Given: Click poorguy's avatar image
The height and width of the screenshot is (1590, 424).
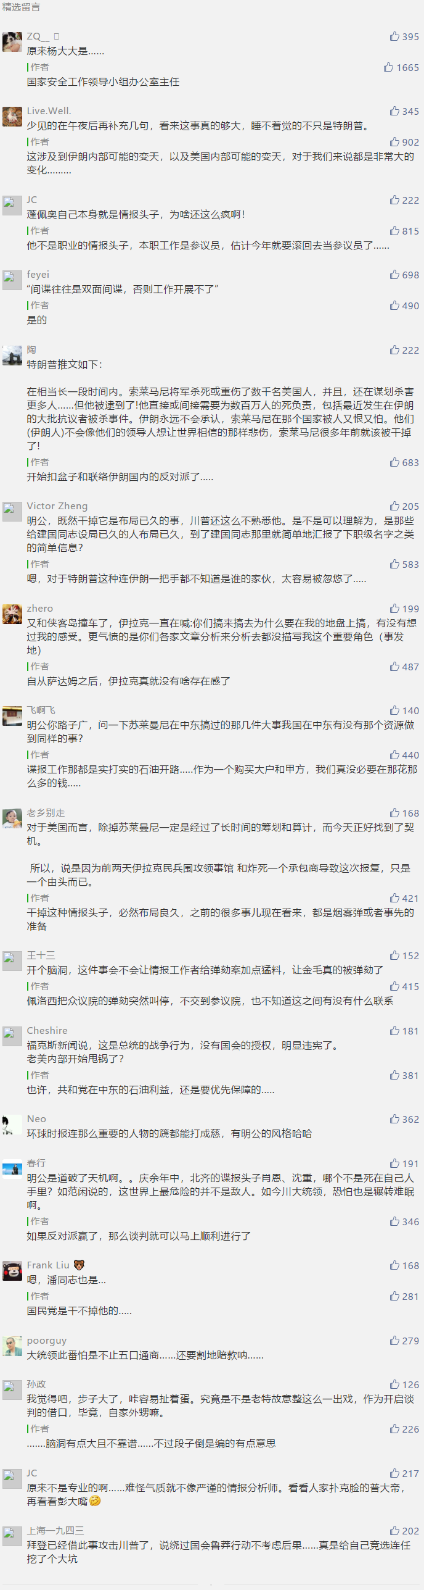Looking at the screenshot, I should (x=12, y=1346).
